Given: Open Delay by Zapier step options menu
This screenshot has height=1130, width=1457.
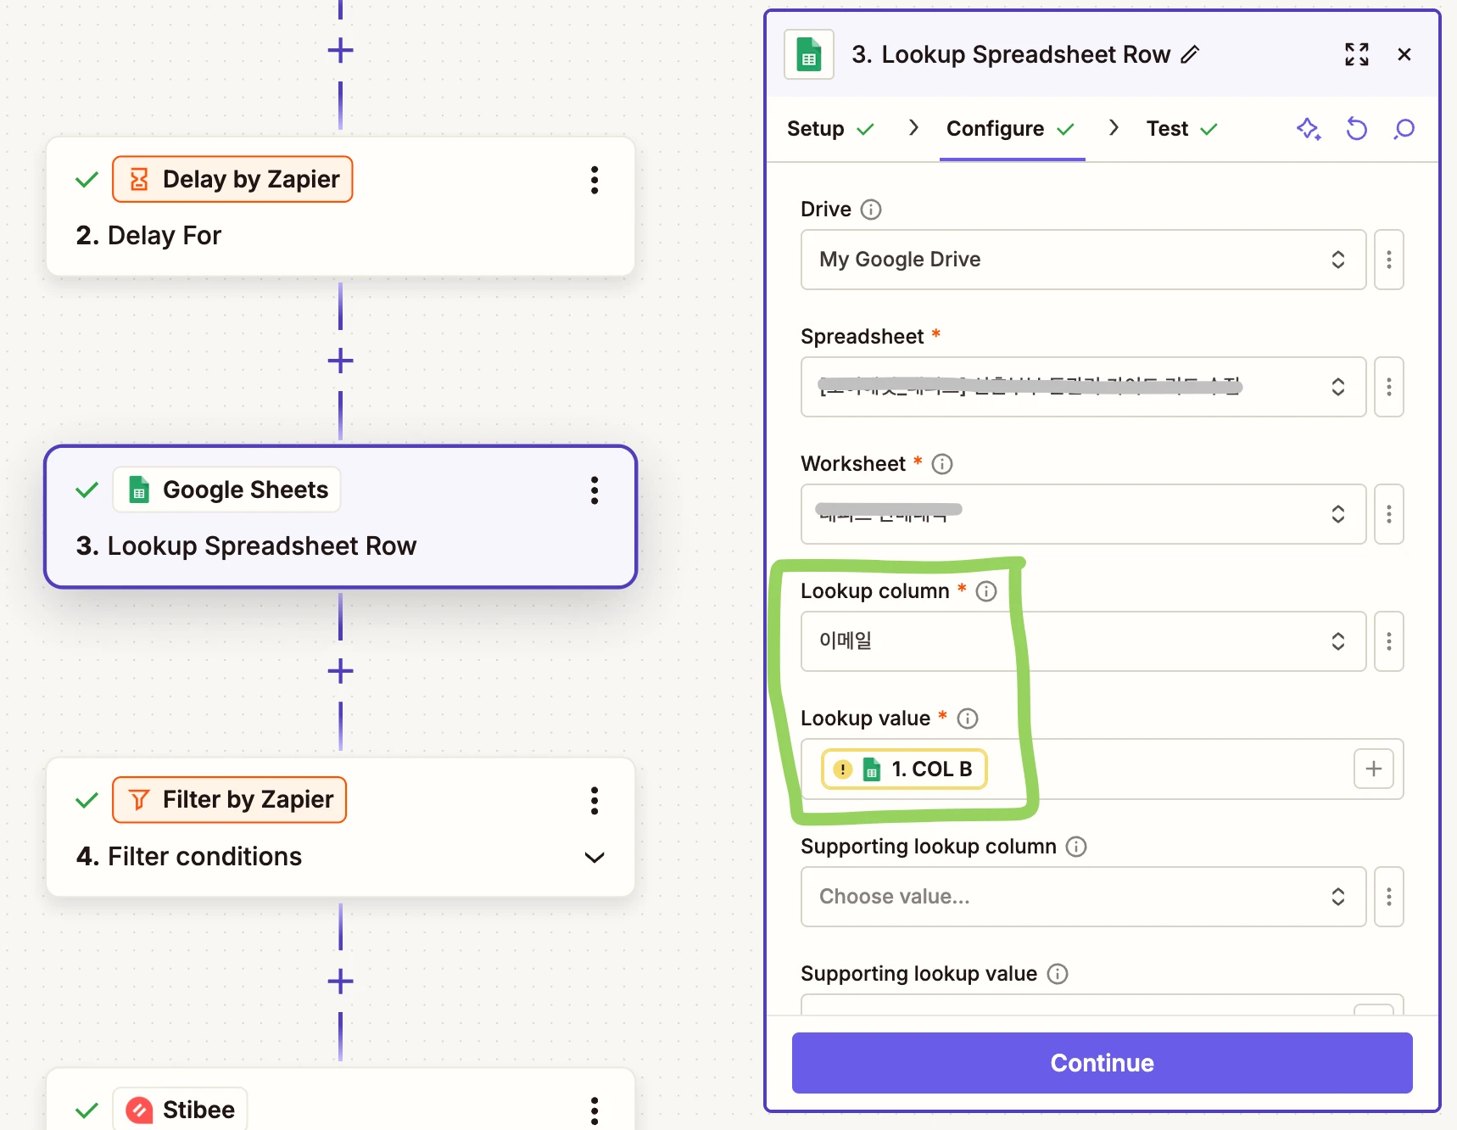Looking at the screenshot, I should [x=595, y=180].
